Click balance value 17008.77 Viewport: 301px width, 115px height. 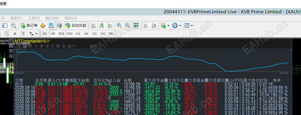click(x=132, y=94)
